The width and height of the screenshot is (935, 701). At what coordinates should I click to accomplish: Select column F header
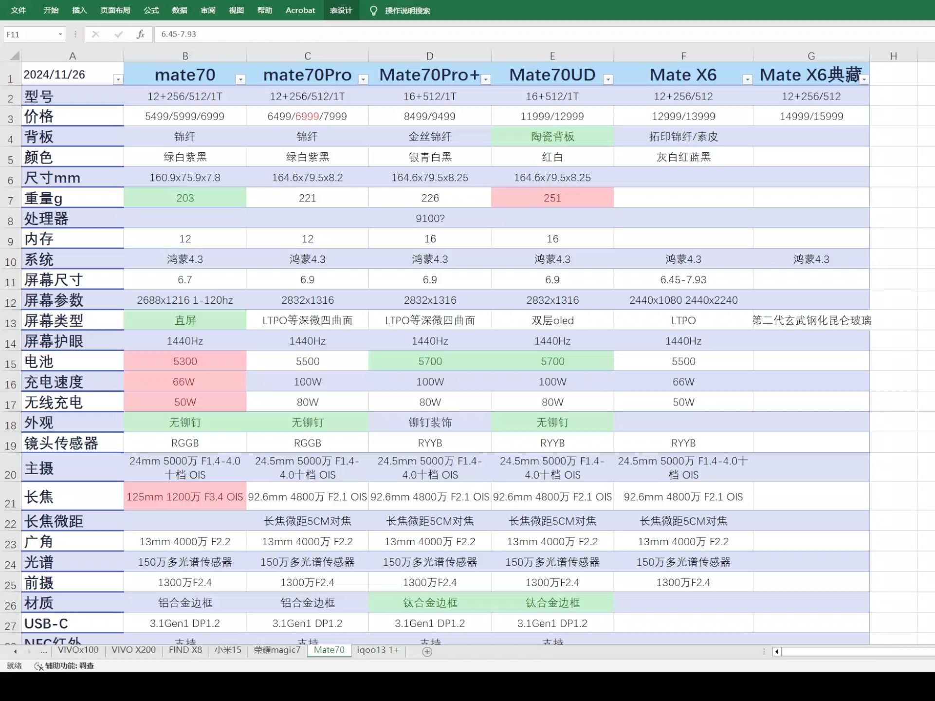(683, 55)
